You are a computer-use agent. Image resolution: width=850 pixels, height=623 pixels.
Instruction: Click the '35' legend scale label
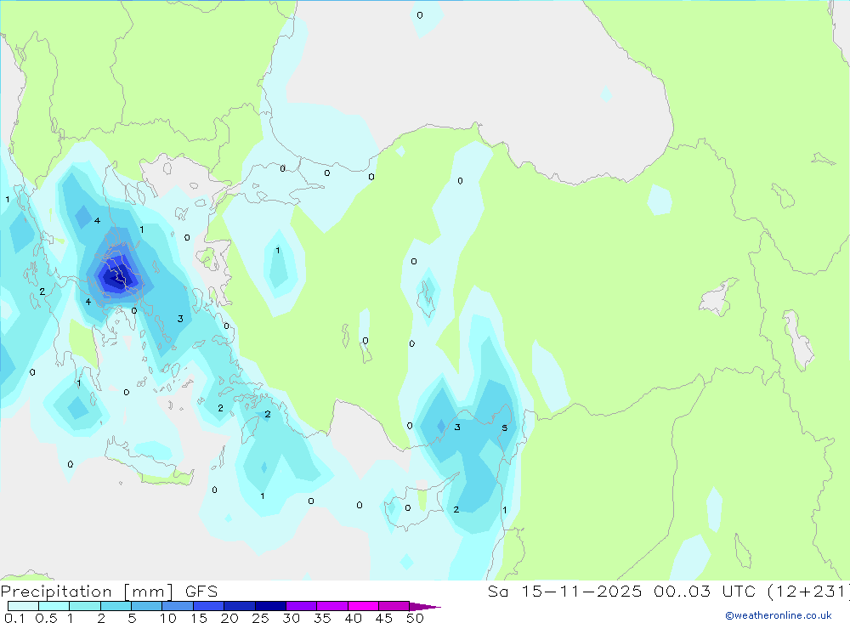click(322, 618)
